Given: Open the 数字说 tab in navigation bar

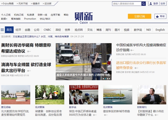Looking at the screenshot, I should tap(138, 30).
